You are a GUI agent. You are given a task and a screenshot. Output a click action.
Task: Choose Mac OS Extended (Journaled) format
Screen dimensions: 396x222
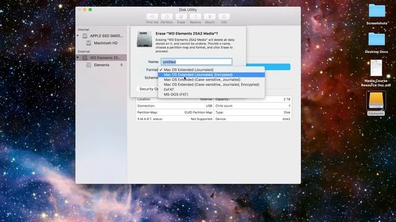212,70
